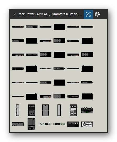117x142 pixels.
Task: Pick the first shape in the top row
Action: click(18, 27)
